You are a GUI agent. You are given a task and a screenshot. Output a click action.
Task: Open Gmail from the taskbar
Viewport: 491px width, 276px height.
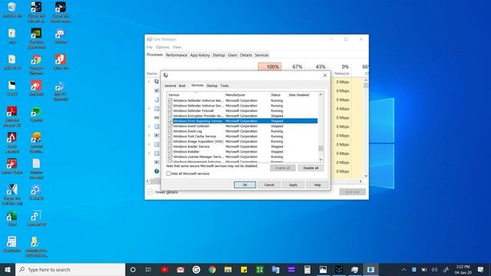[x=180, y=269]
